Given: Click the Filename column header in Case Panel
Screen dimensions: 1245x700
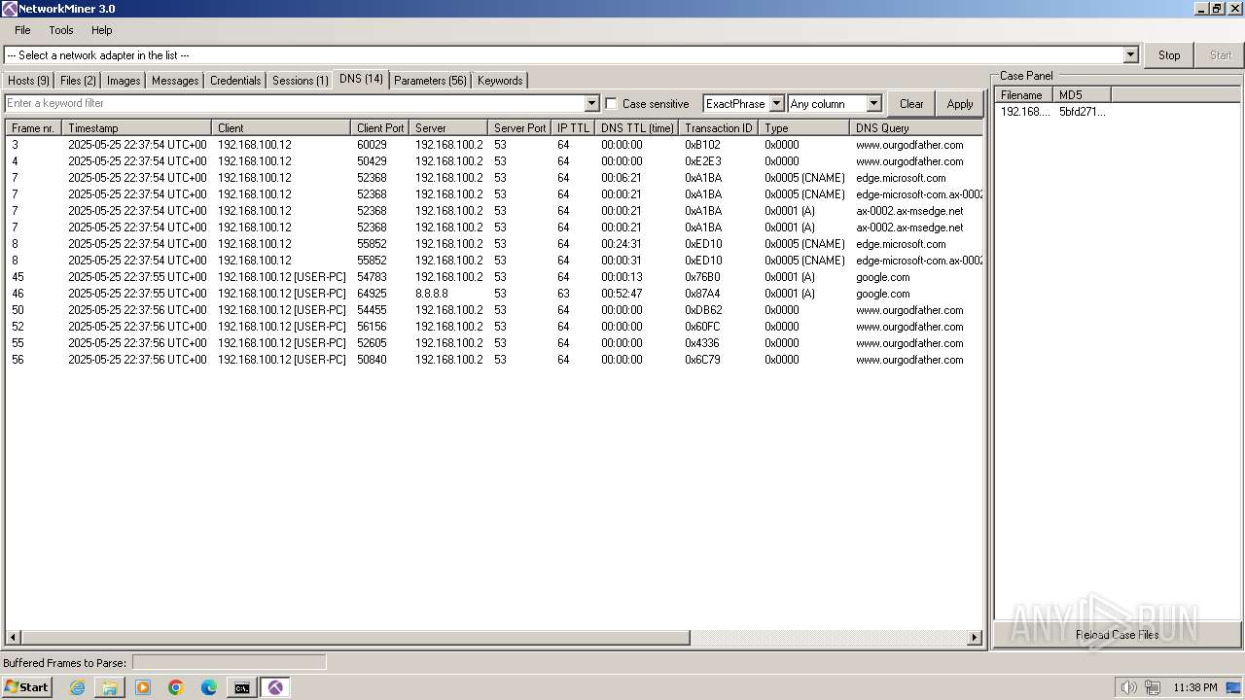Looking at the screenshot, I should (x=1024, y=95).
